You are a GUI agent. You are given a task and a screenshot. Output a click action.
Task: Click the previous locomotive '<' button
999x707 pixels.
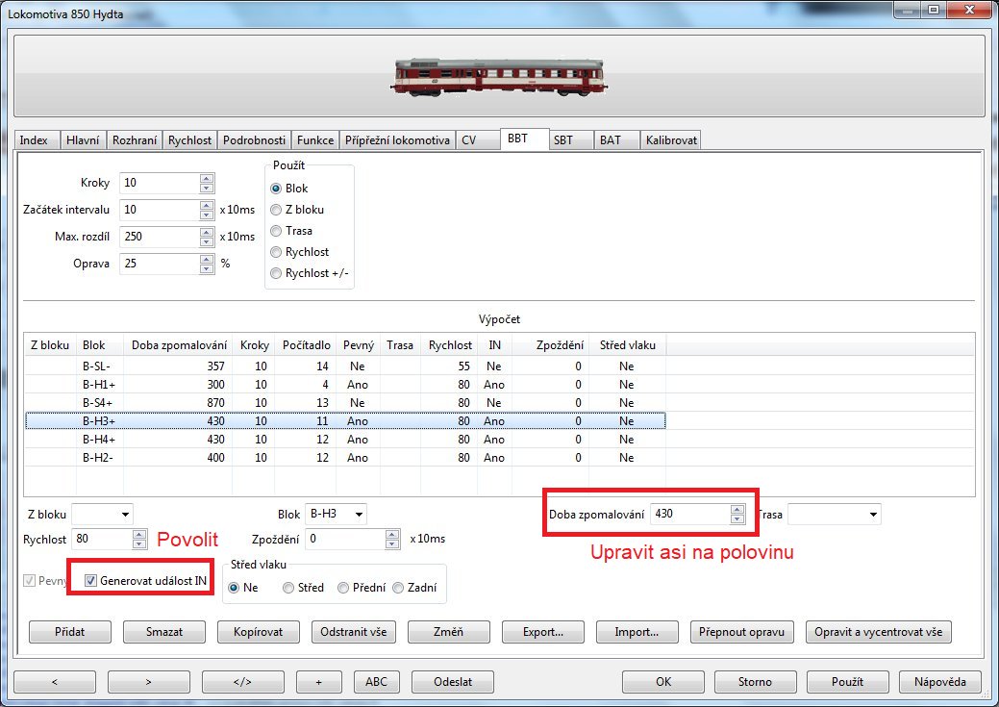click(x=54, y=681)
